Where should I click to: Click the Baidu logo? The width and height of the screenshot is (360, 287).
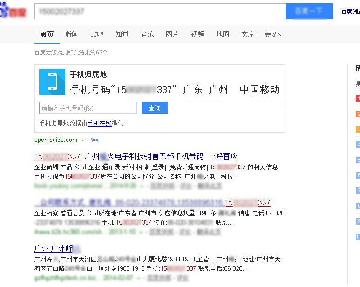tap(13, 10)
